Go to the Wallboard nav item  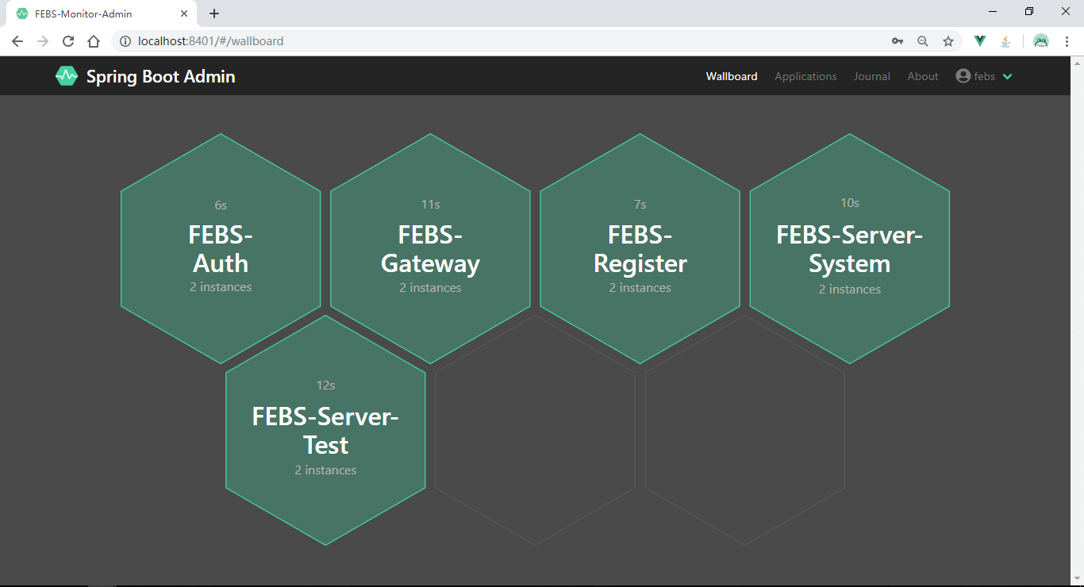(x=732, y=76)
